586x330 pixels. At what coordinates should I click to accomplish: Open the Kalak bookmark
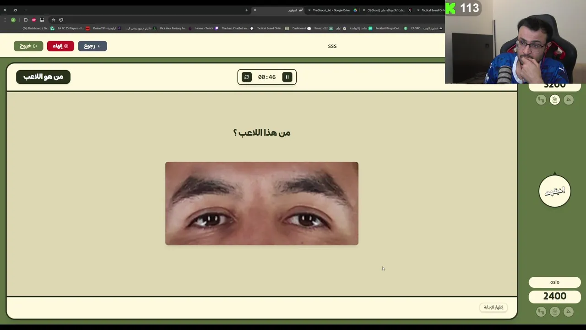323,28
